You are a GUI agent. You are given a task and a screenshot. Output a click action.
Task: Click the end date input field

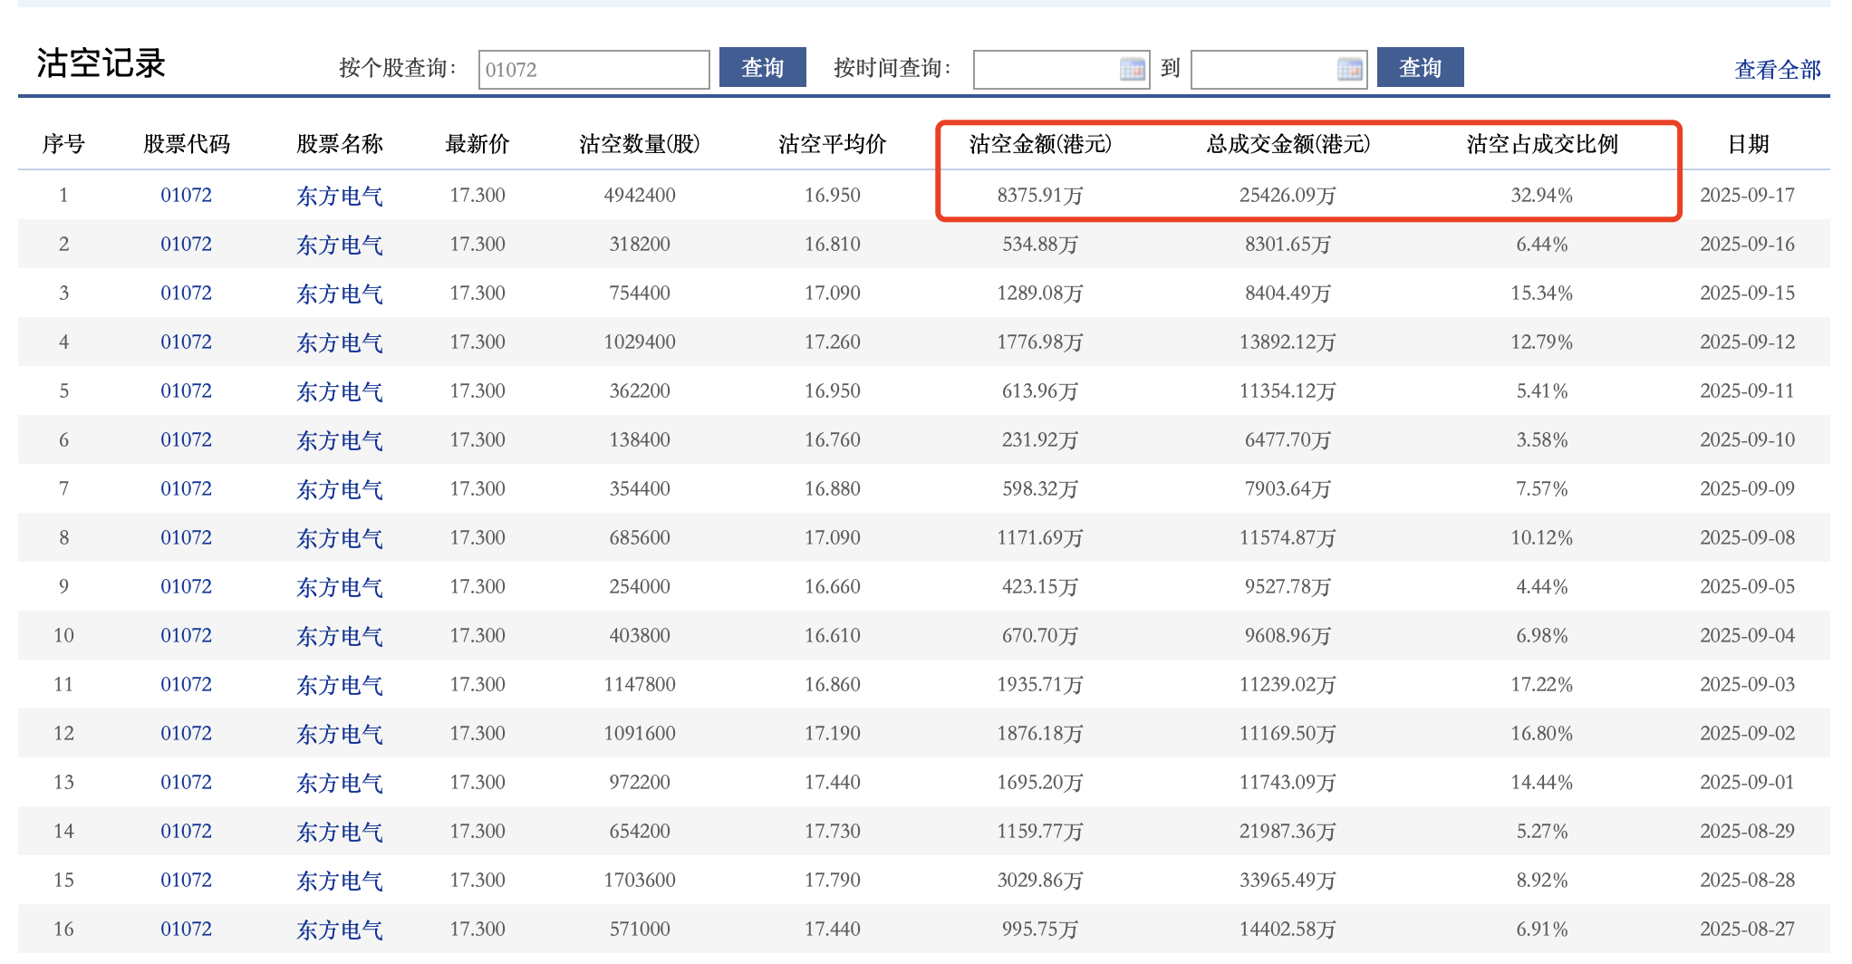pyautogui.click(x=1278, y=69)
